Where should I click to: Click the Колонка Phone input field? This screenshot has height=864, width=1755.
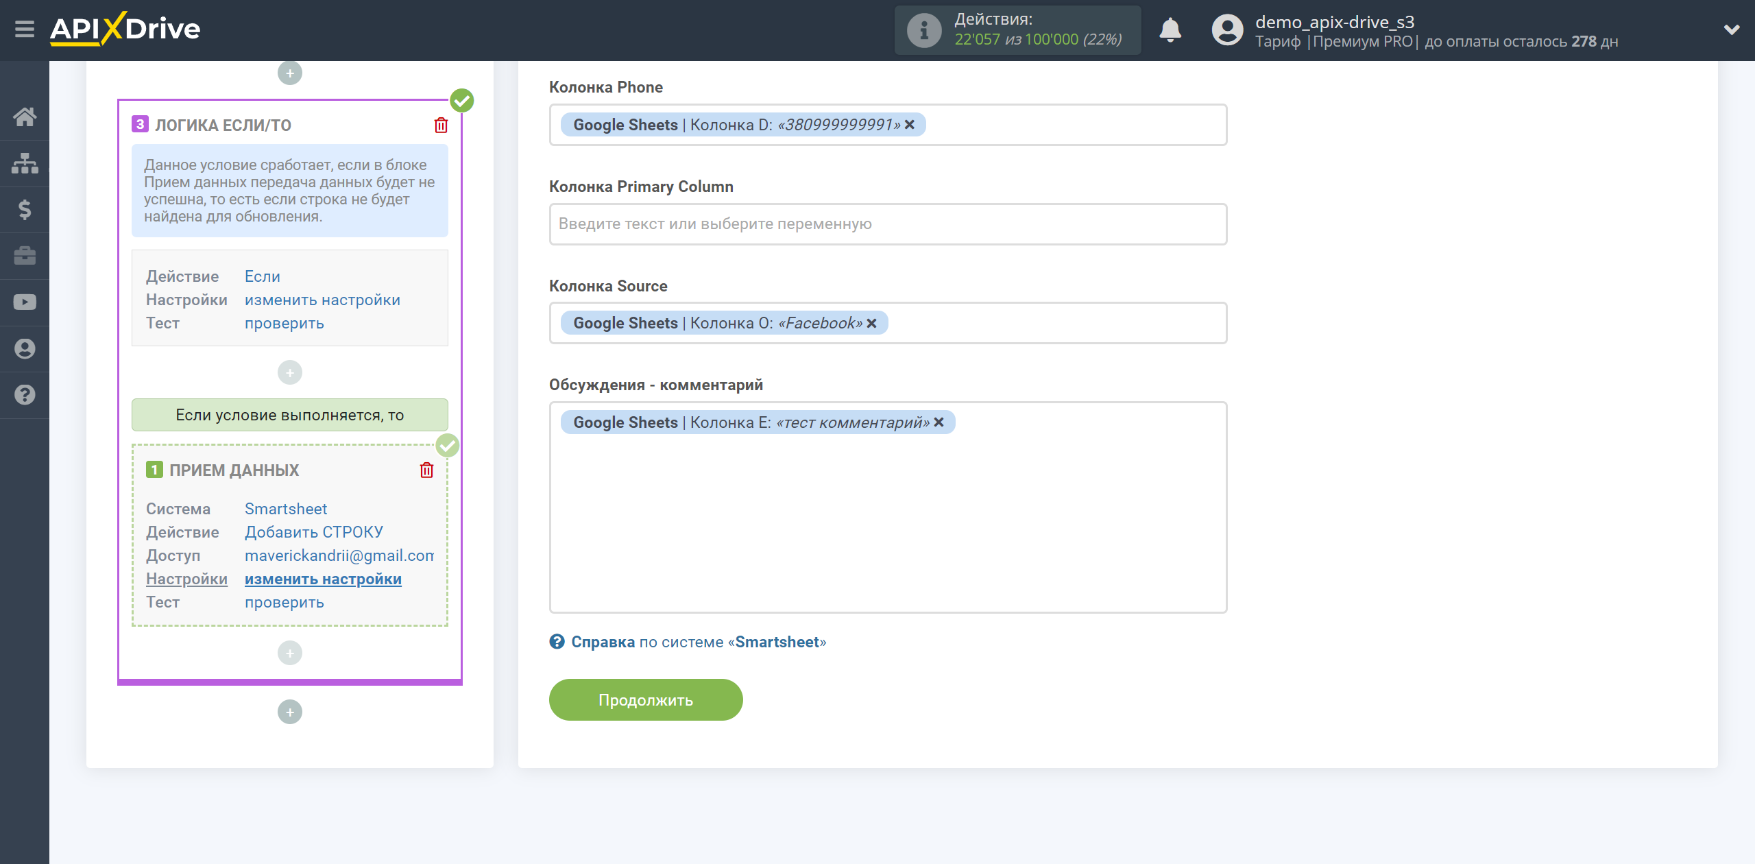coord(888,125)
